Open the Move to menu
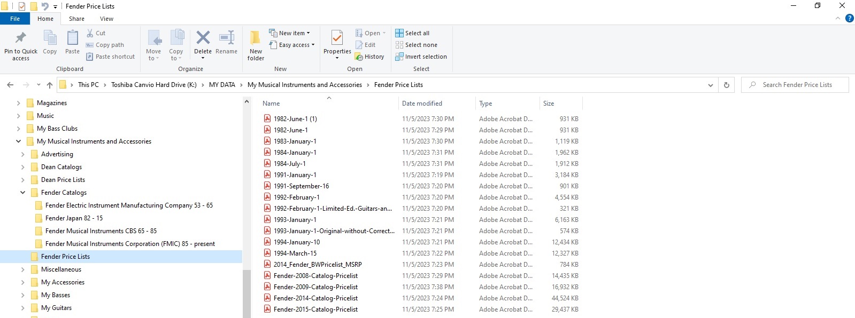 (153, 45)
